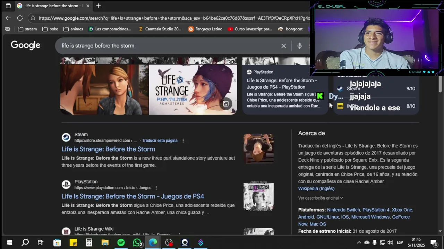Click the page vertical scrollbar thumb
The image size is (444, 249).
pos(440,84)
